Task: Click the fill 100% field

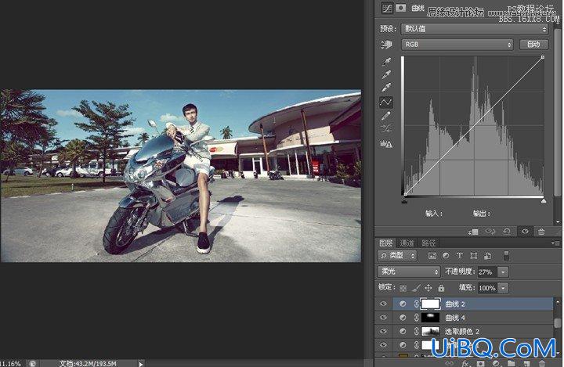Action: coord(487,287)
